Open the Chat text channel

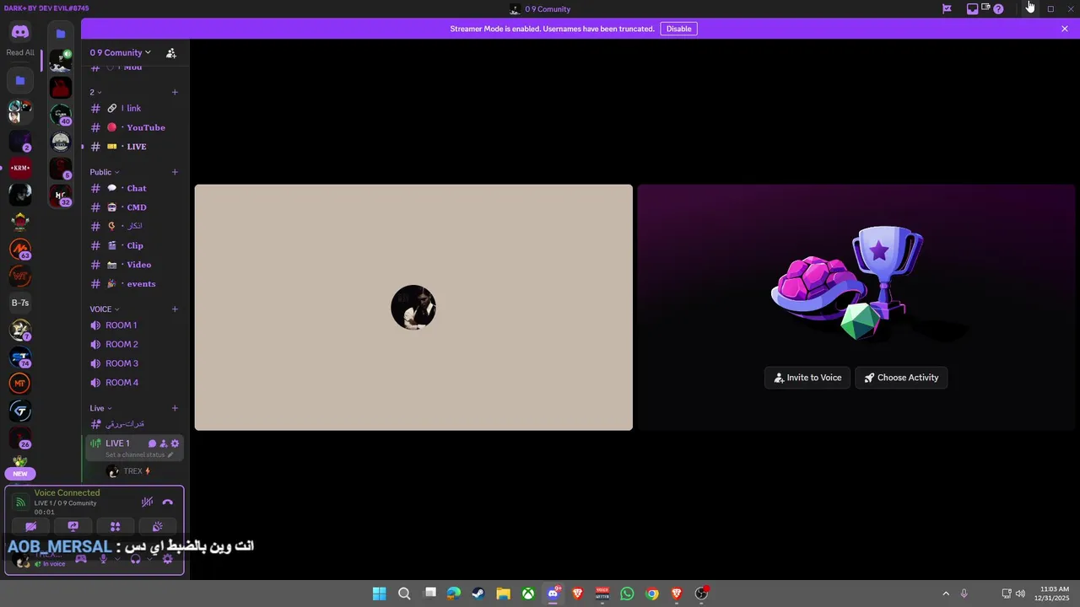pos(135,188)
